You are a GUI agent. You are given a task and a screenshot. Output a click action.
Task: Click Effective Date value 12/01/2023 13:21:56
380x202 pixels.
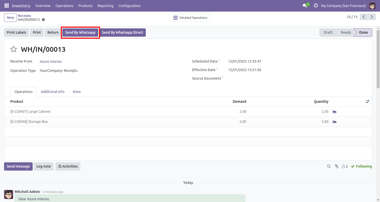tap(245, 70)
